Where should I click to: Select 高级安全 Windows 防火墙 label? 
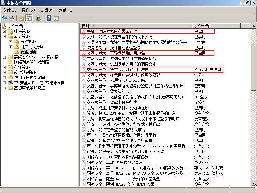(36, 57)
